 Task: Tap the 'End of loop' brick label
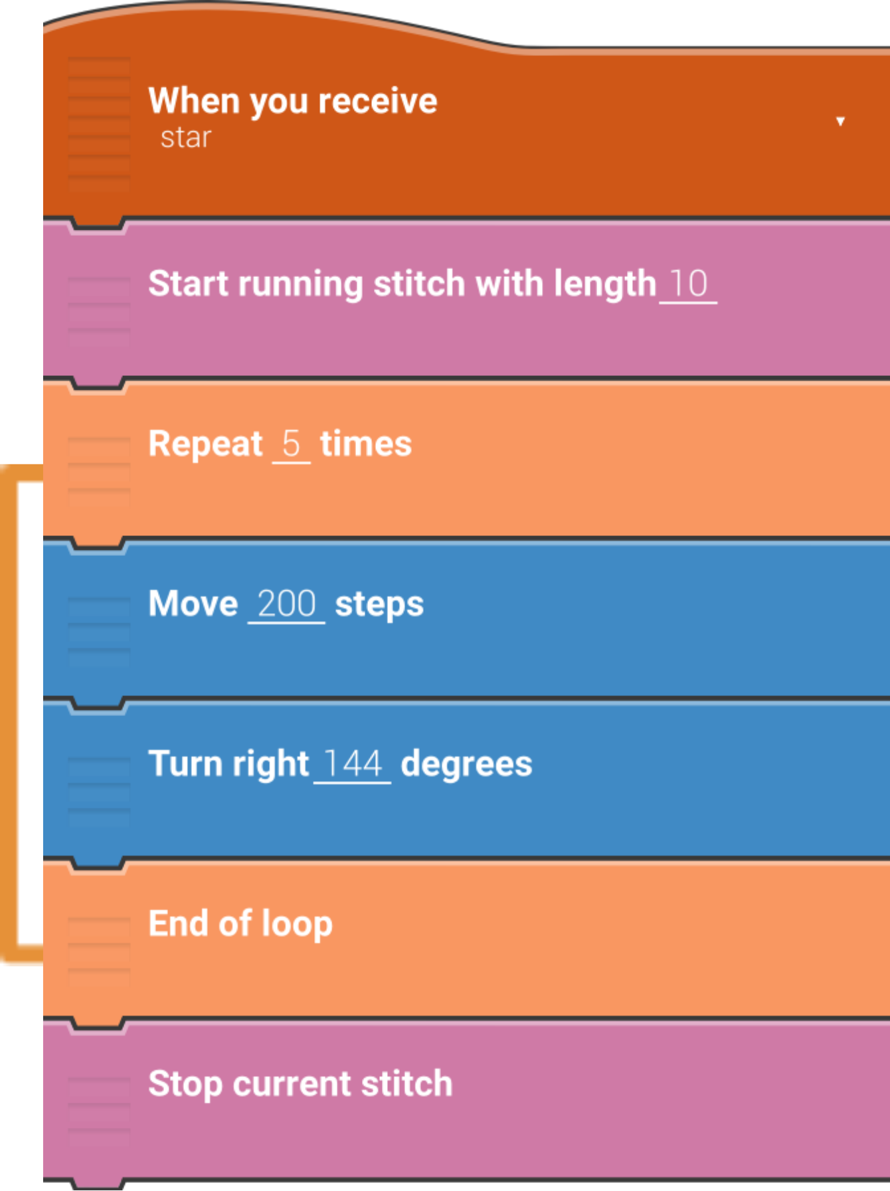[240, 924]
